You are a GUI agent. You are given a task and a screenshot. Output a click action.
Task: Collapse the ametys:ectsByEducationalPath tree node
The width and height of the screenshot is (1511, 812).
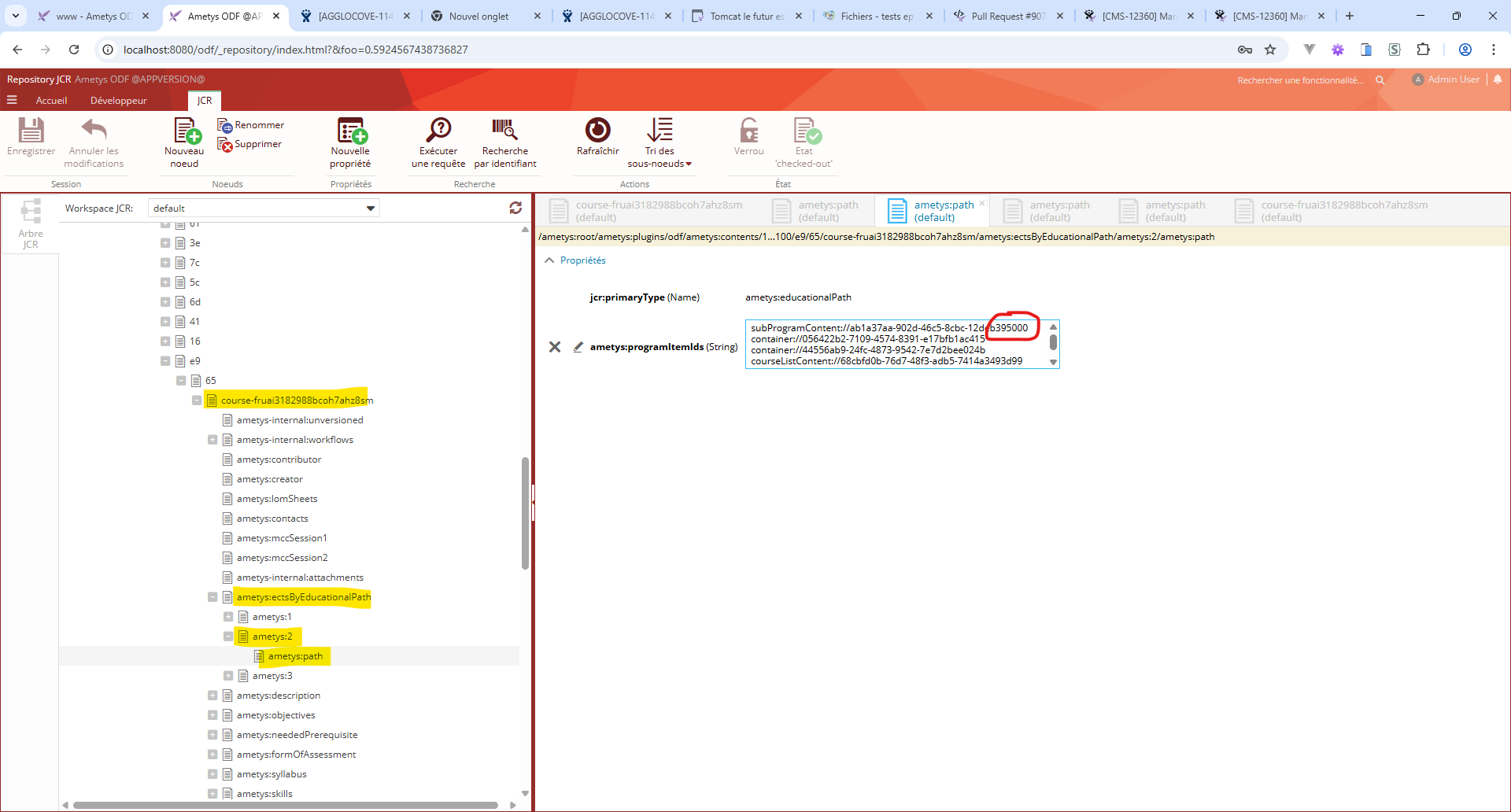[x=212, y=597]
